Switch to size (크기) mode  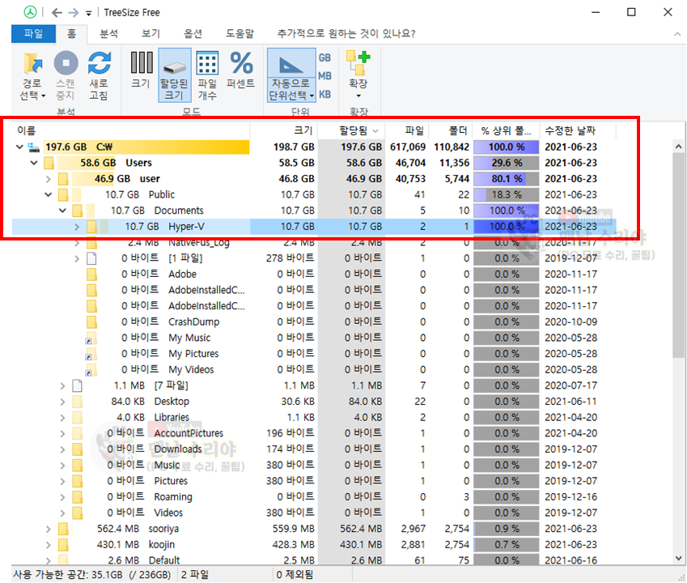142,70
